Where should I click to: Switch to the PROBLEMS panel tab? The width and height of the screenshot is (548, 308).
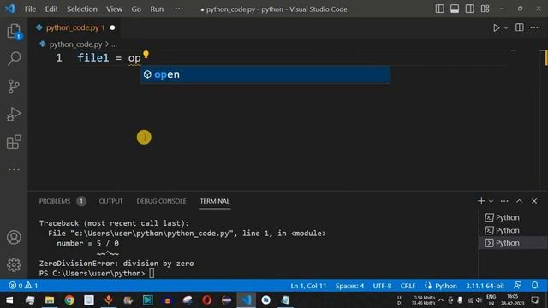(x=55, y=201)
